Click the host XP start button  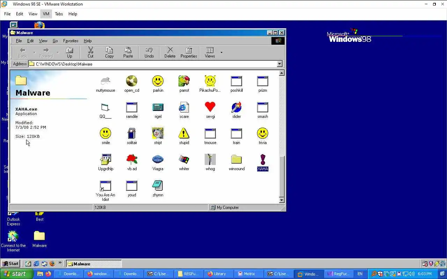click(16, 274)
